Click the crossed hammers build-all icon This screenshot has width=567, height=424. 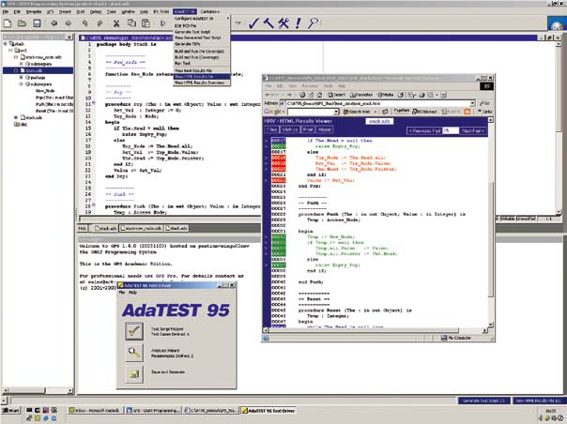coord(283,23)
